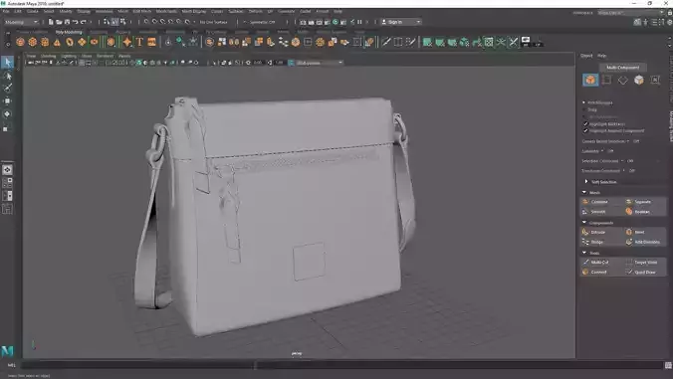Screen dimensions: 673x379
Task: Create a polygon torus from shelf
Action: coord(70,42)
